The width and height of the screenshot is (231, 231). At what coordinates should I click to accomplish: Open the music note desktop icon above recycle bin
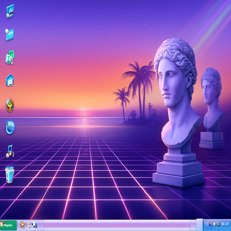[10, 150]
